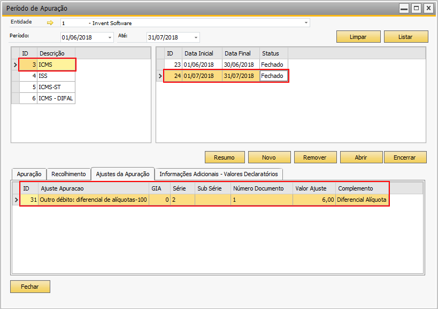Click the Abrir button

[361, 157]
